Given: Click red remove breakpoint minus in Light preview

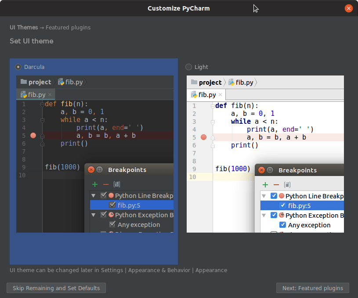Looking at the screenshot, I should point(276,185).
